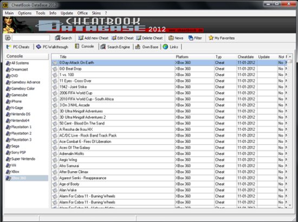Click the icon left of search field
Viewport: 298px width, 222px height.
tap(8, 38)
